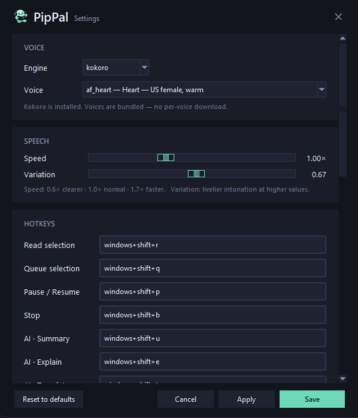
Task: Click the 0.67 variation value
Action: (319, 175)
